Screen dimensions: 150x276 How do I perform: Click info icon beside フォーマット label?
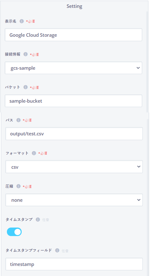[34, 153]
